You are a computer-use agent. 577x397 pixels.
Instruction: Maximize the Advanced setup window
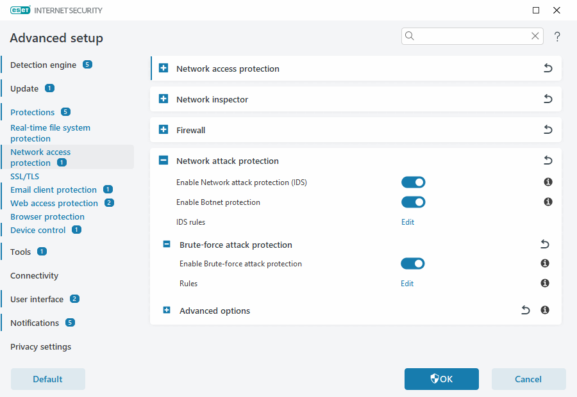pos(536,10)
